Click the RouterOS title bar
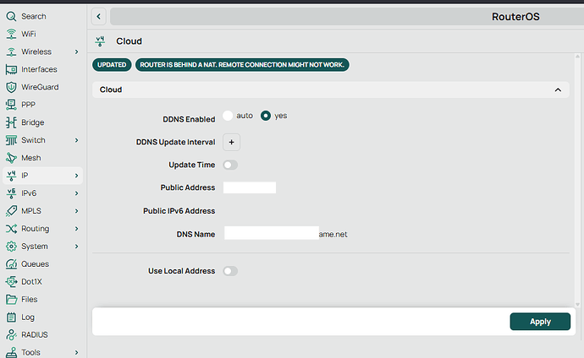 point(347,16)
